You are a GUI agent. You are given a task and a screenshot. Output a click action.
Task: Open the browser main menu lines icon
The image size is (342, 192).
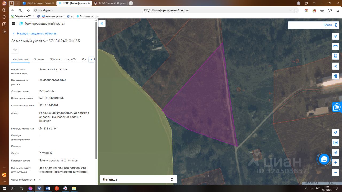pos(314,3)
